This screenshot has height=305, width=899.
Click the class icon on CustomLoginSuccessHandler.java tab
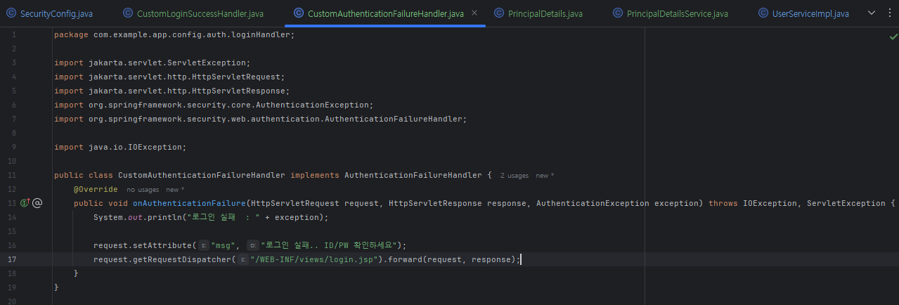click(127, 13)
